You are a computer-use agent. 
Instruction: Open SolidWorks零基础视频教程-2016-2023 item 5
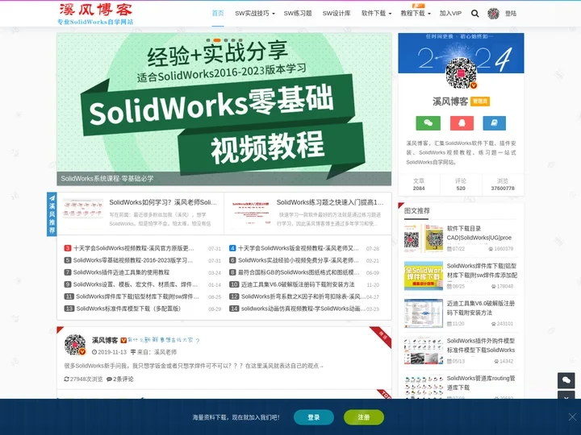pyautogui.click(x=132, y=260)
